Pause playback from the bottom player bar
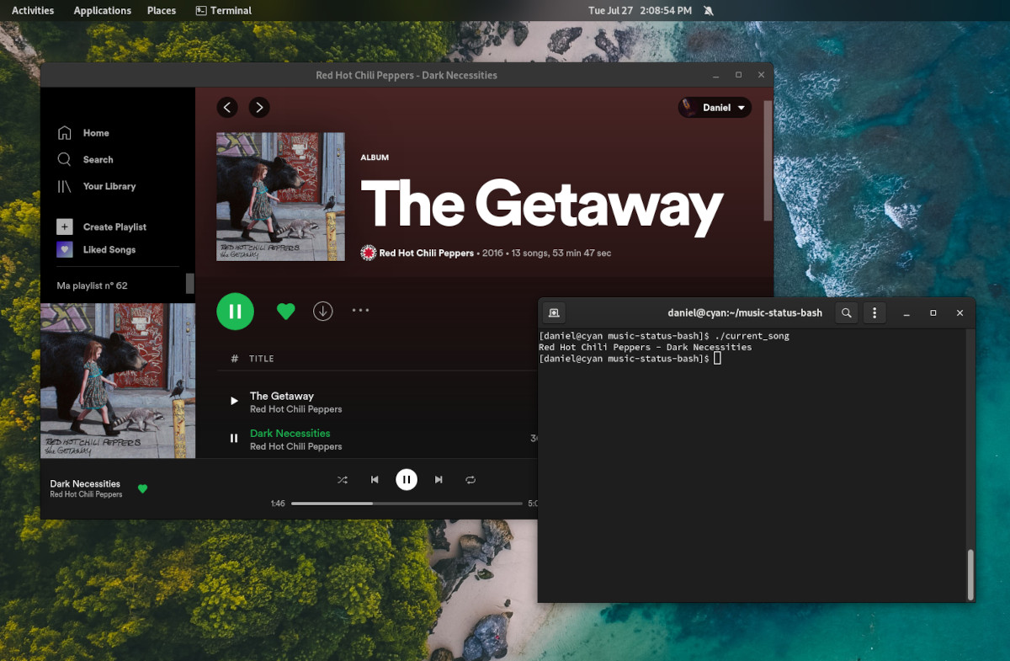Screen dimensions: 1010x661 pyautogui.click(x=407, y=479)
